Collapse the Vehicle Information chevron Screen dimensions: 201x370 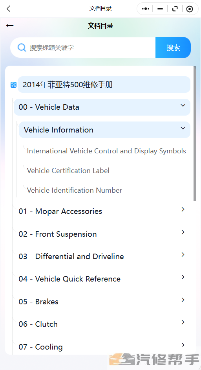[x=183, y=128]
